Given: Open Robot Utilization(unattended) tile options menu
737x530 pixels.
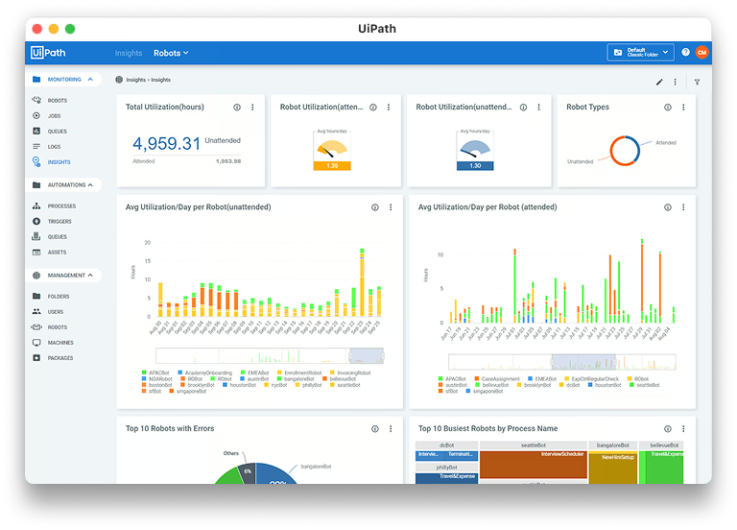Looking at the screenshot, I should (x=538, y=108).
